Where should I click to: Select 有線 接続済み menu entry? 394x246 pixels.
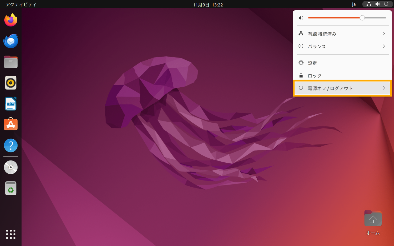342,34
